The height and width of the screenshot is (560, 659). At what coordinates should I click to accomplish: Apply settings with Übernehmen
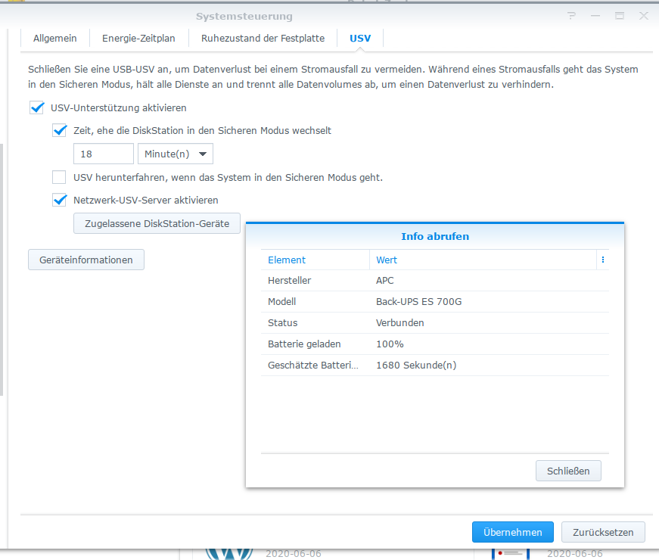(513, 532)
